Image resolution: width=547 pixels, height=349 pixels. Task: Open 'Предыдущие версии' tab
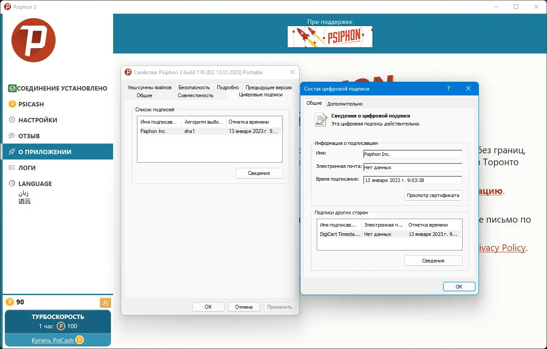click(x=269, y=87)
